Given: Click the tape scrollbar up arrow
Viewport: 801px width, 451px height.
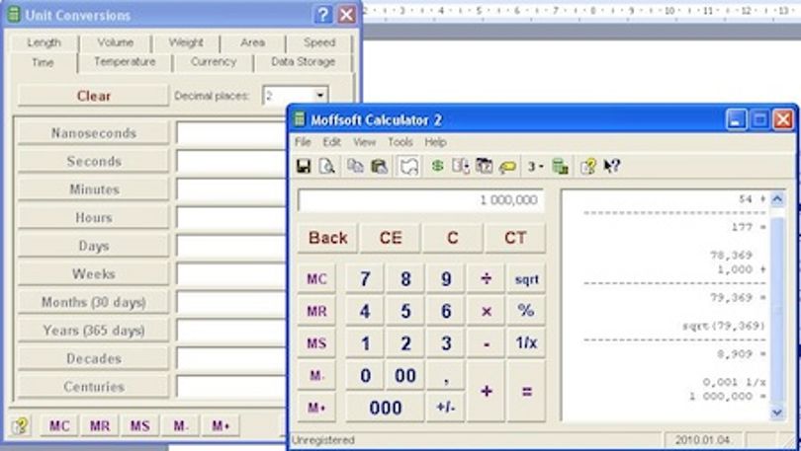Looking at the screenshot, I should [x=777, y=198].
